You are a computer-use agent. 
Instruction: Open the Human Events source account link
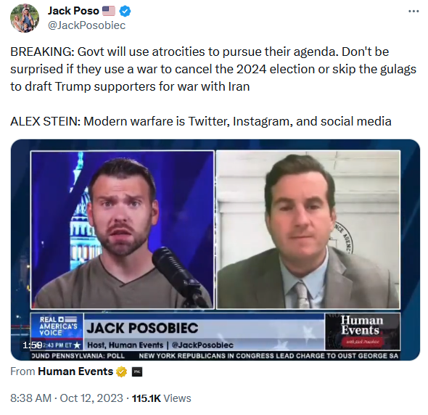point(75,371)
